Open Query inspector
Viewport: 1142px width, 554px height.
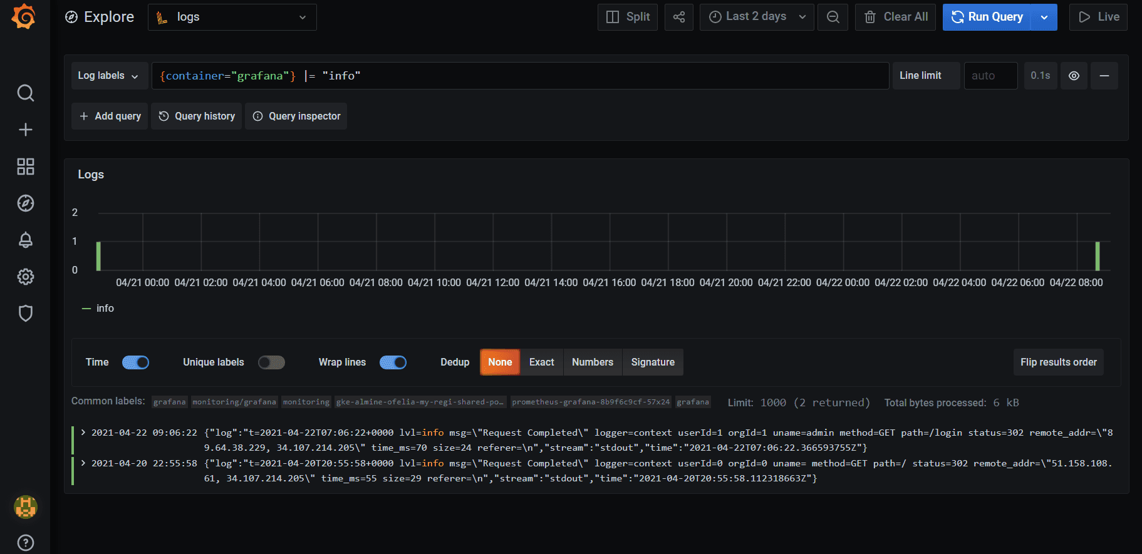(296, 116)
